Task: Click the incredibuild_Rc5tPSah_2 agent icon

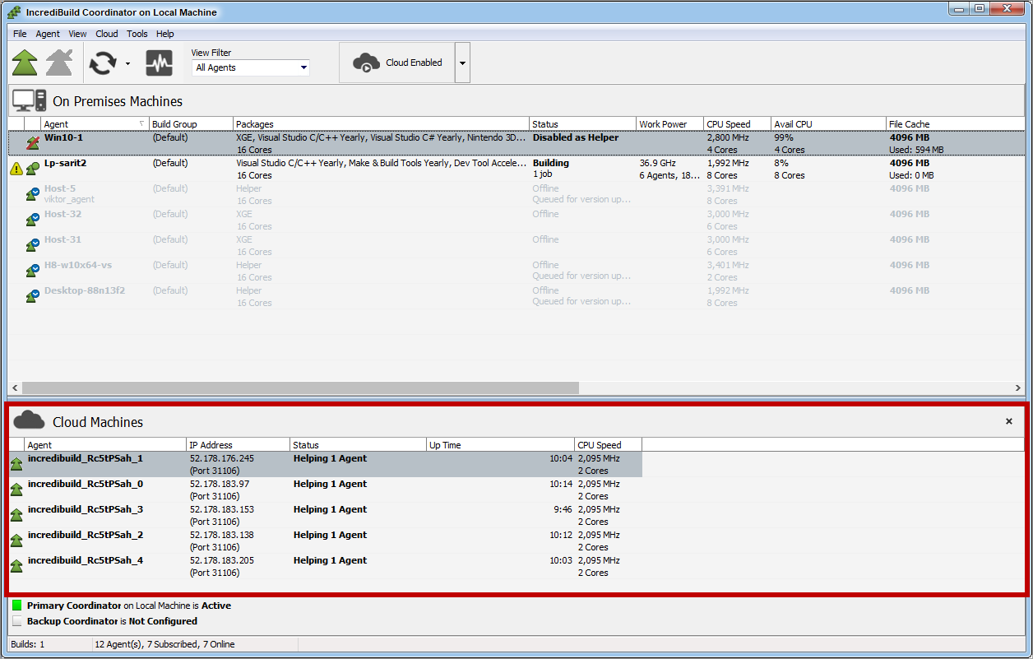Action: [16, 541]
